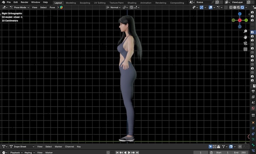Image resolution: width=256 pixels, height=154 pixels.
Task: Open the snapping options dropdown
Action: tap(137, 8)
